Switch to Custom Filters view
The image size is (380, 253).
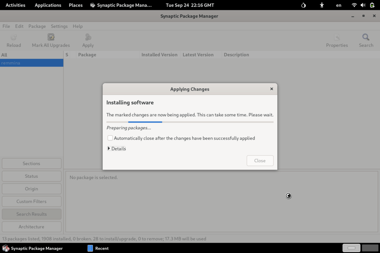coord(32,201)
